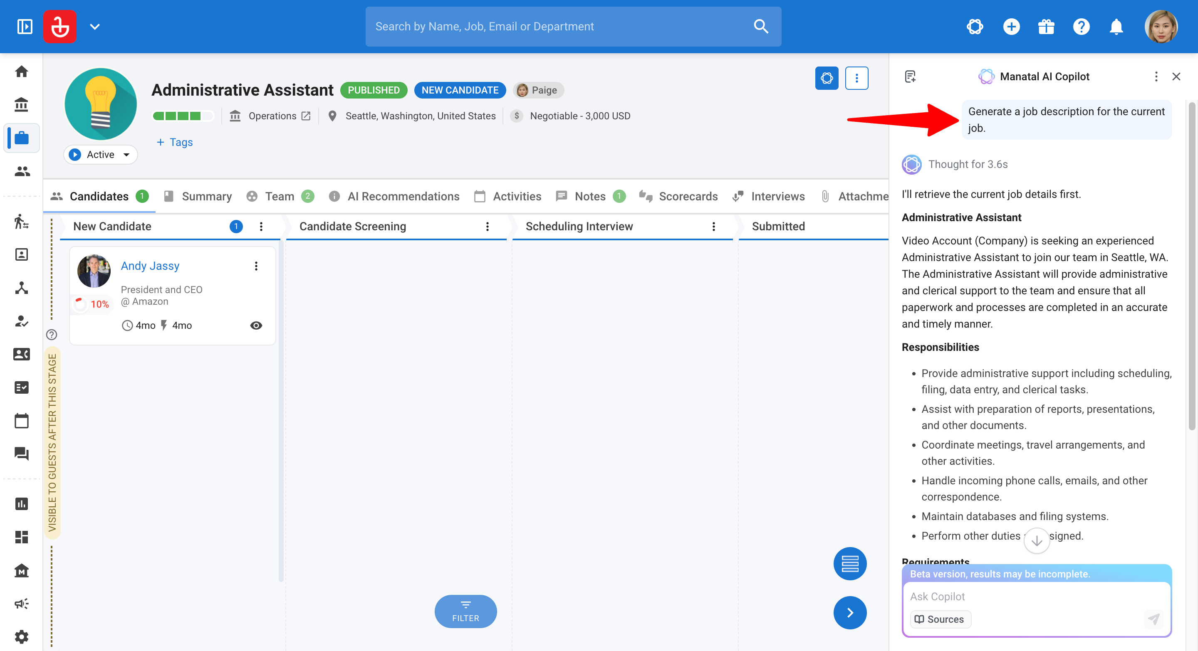The image size is (1198, 651).
Task: Open the help question mark icon
Action: [x=1081, y=27]
